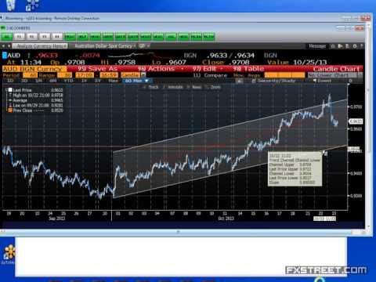Open the Security/Study pencil option

pyautogui.click(x=273, y=81)
